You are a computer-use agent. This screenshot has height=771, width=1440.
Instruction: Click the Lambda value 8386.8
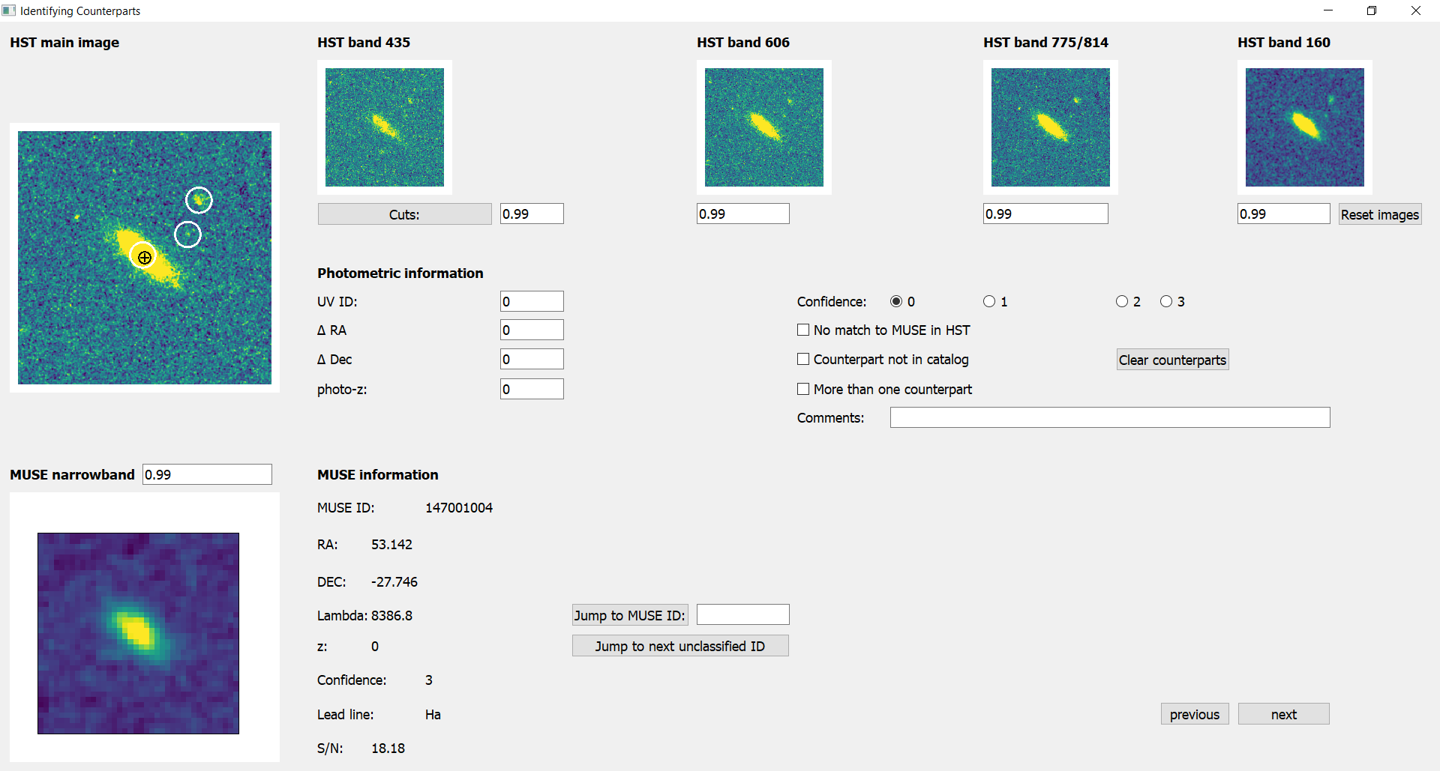[x=391, y=615]
